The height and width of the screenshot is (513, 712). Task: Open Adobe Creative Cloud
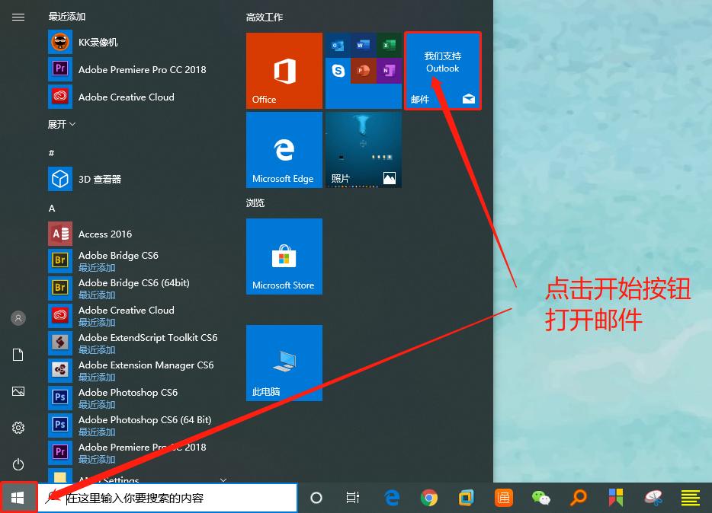[126, 97]
